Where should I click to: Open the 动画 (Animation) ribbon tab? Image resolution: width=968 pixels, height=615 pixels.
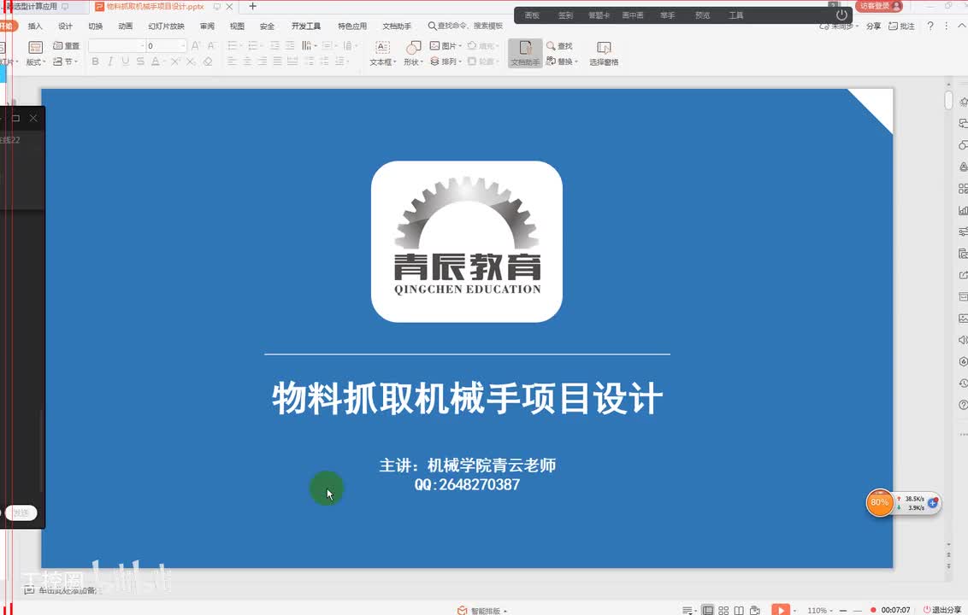[x=126, y=26]
